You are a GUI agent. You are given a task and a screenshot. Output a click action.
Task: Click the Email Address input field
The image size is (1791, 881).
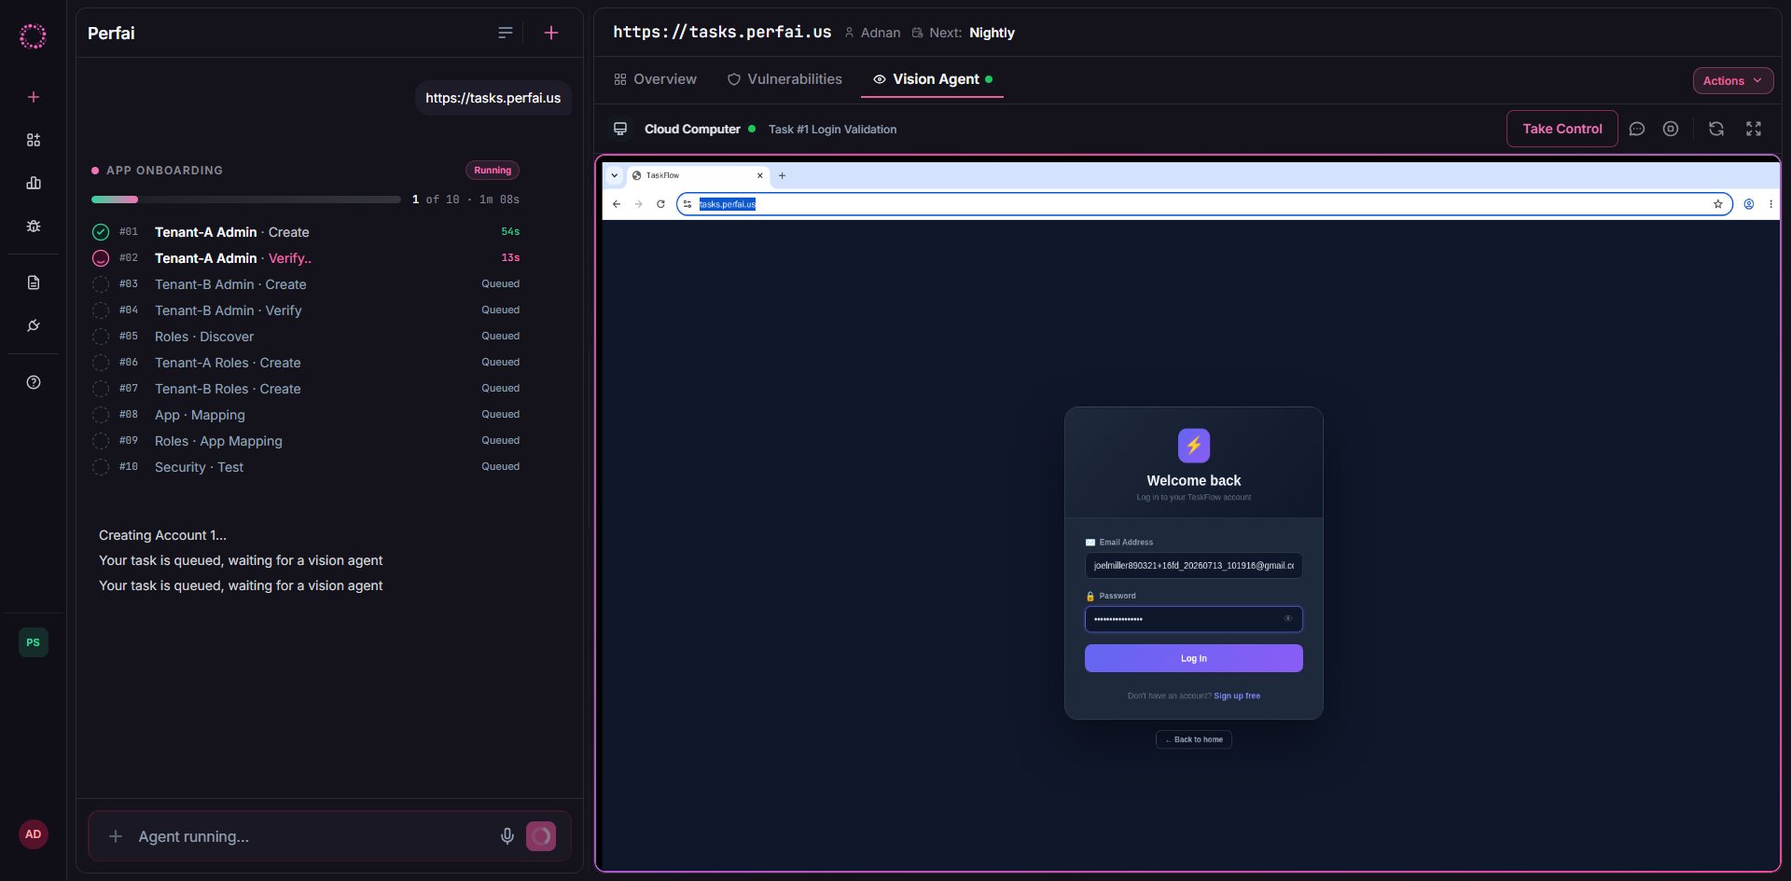(1194, 565)
